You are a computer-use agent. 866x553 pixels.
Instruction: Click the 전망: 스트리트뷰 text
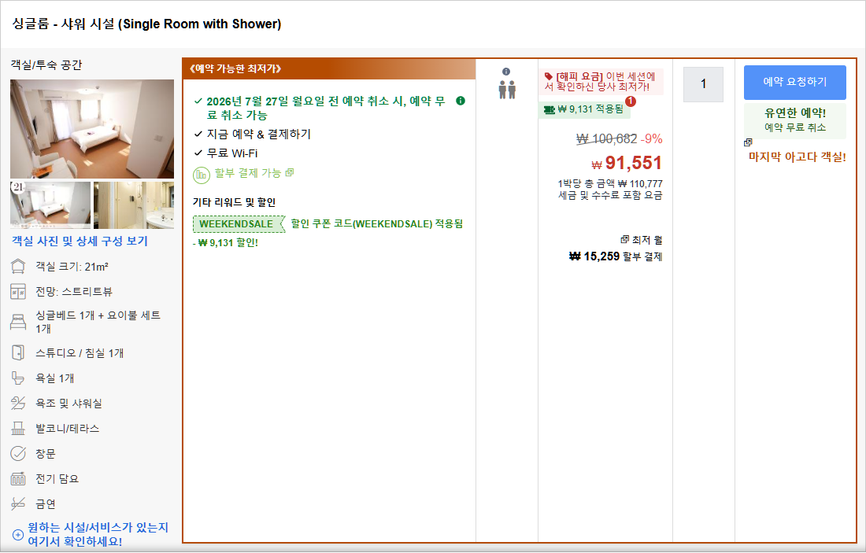click(74, 291)
